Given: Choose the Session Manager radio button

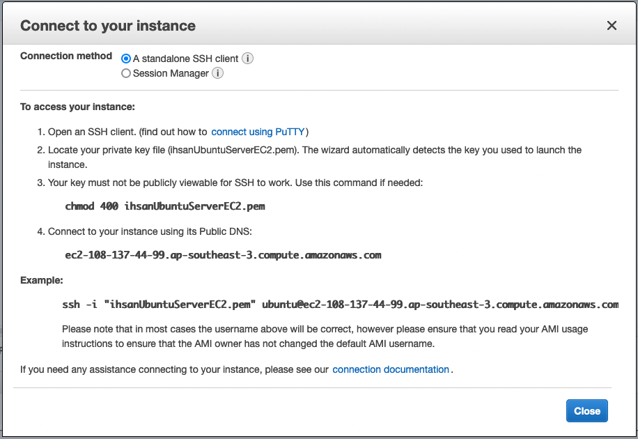Looking at the screenshot, I should pyautogui.click(x=126, y=73).
